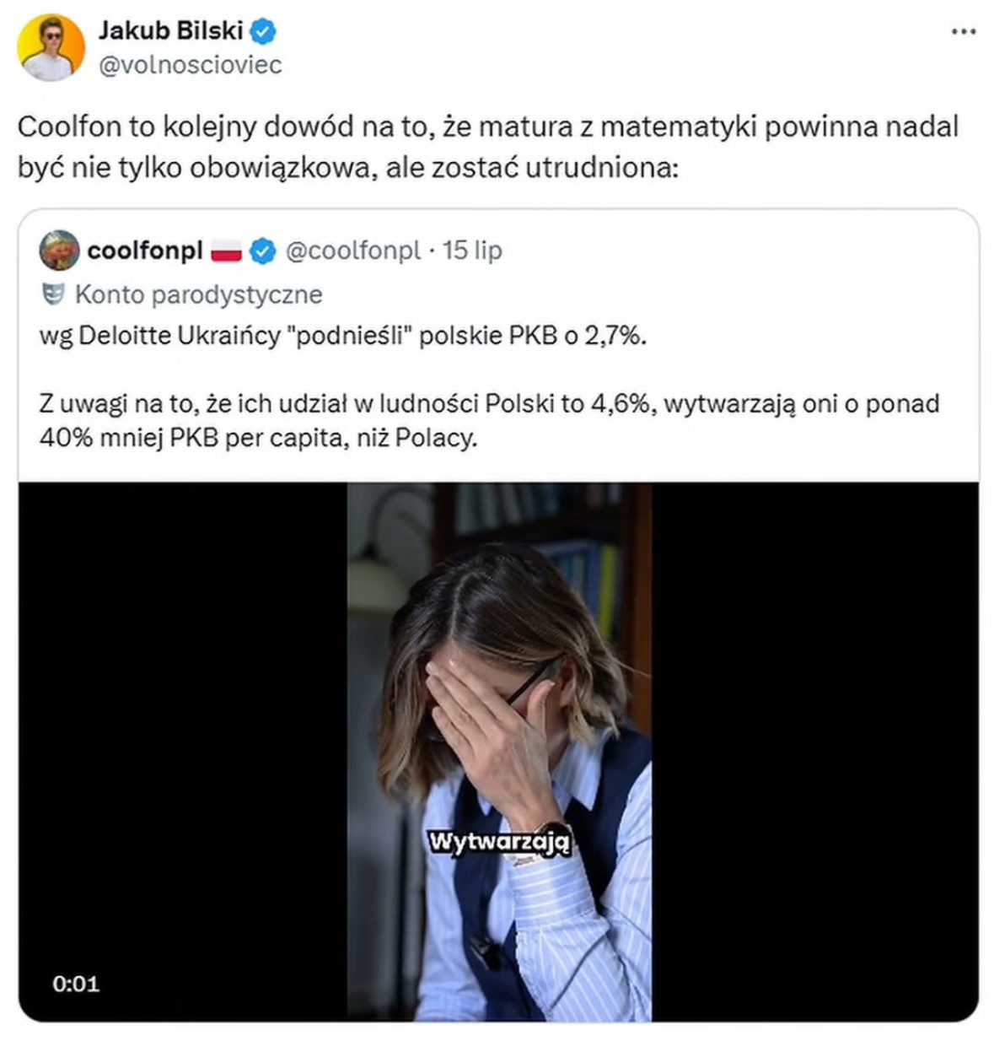This screenshot has width=994, height=1041.
Task: Click the verified badge next to coolfonpl
Action: click(x=263, y=251)
